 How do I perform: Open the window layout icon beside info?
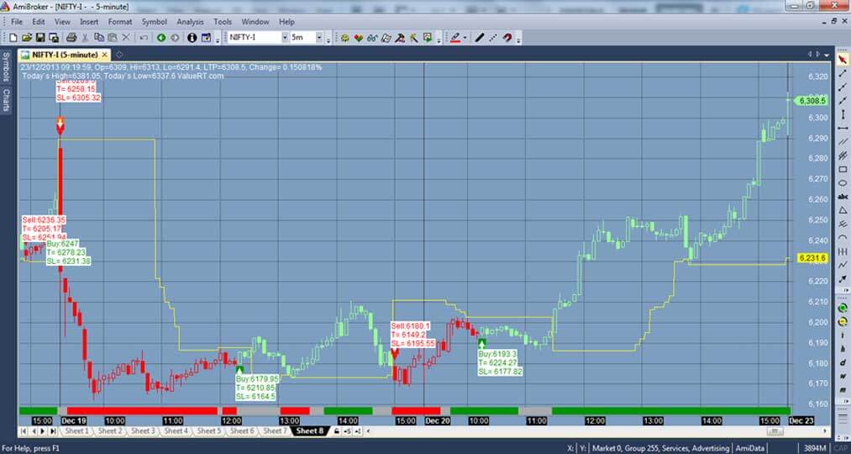coord(206,38)
